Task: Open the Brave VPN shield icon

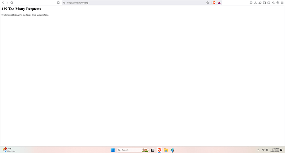Action: pyautogui.click(x=278, y=3)
